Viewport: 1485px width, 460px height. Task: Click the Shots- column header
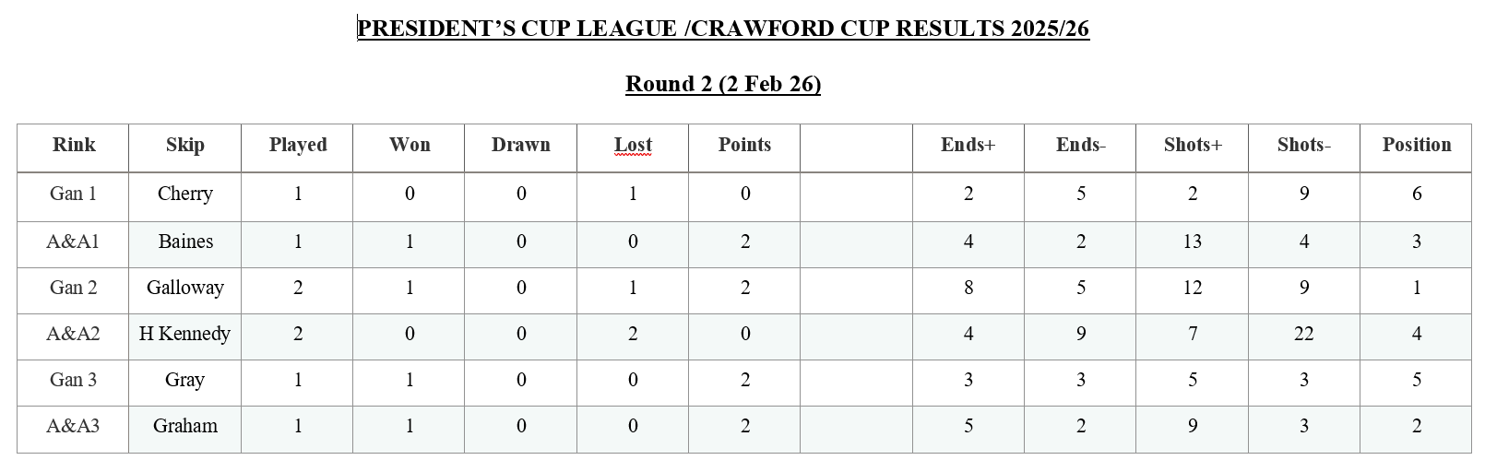1303,145
